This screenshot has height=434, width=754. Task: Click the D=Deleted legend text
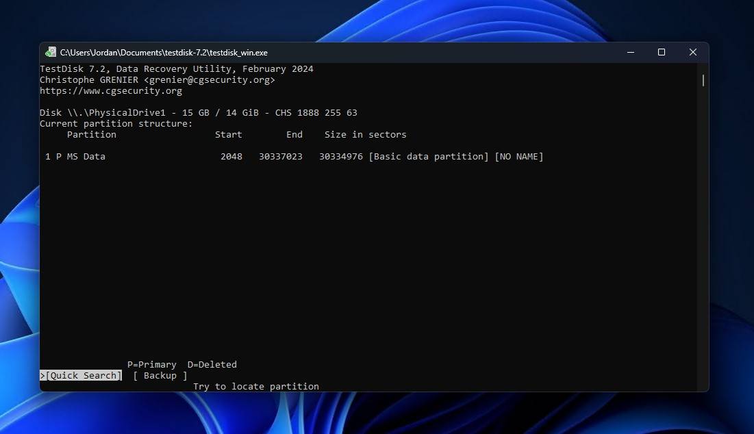tap(212, 364)
